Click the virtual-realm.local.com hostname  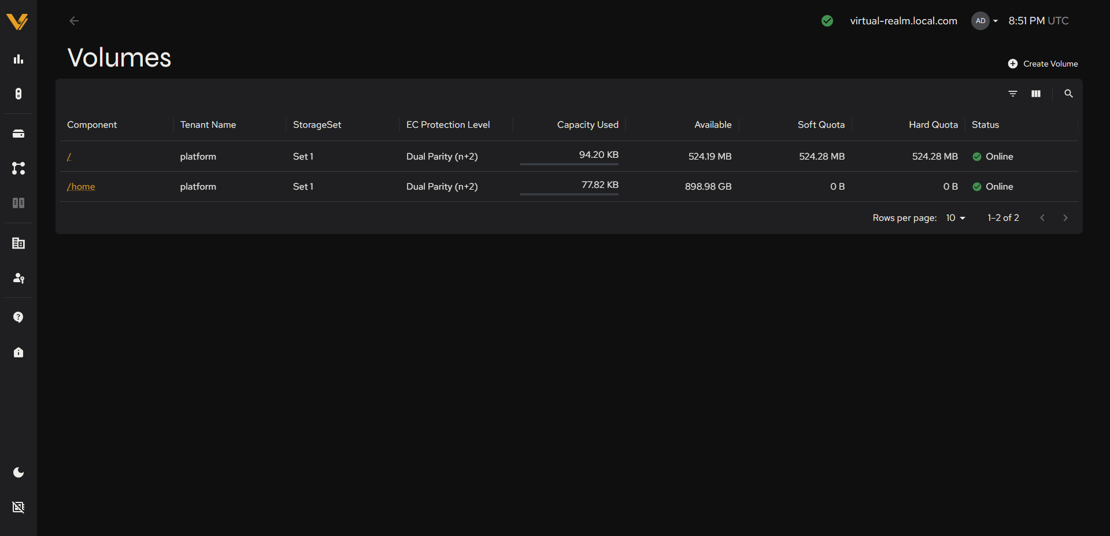click(904, 21)
